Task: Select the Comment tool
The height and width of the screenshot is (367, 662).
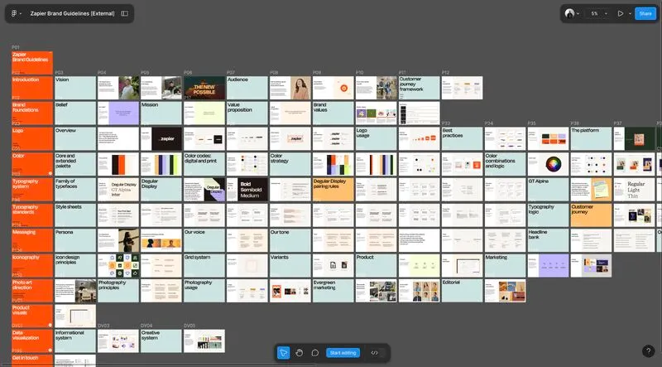Action: [x=315, y=353]
